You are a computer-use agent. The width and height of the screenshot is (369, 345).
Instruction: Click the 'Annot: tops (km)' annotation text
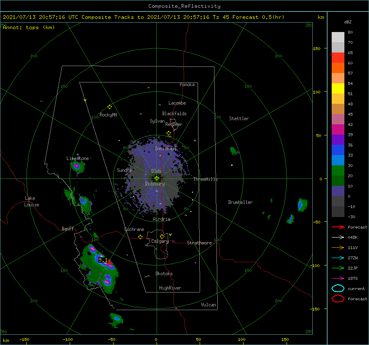[x=29, y=27]
